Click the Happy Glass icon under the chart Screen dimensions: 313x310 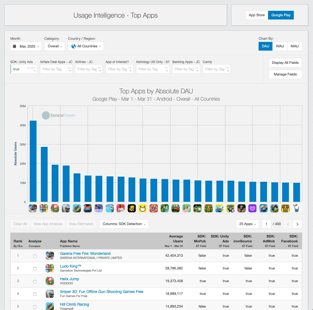tap(296, 208)
